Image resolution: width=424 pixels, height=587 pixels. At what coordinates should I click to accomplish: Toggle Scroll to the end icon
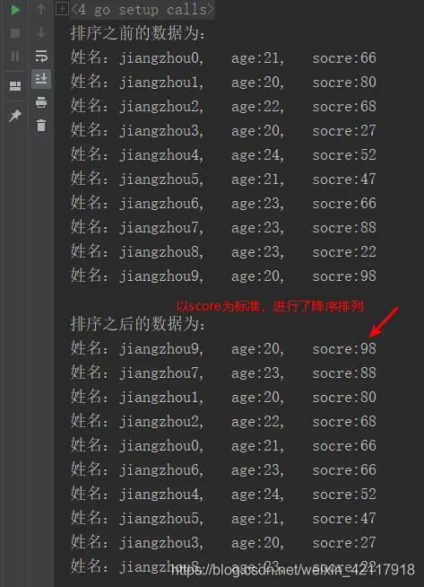pos(41,79)
